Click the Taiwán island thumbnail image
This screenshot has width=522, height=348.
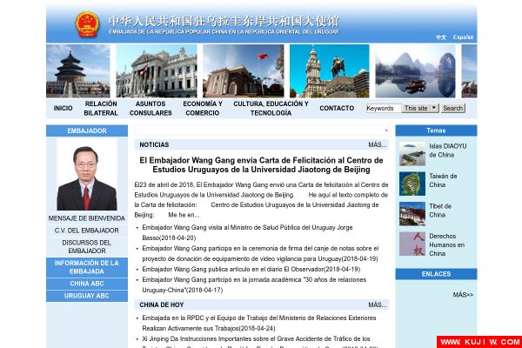[412, 184]
